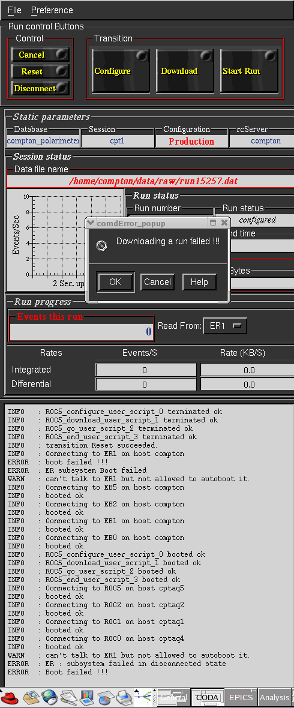Open the Read From ER1 dropdown
The image size is (294, 708).
(225, 326)
